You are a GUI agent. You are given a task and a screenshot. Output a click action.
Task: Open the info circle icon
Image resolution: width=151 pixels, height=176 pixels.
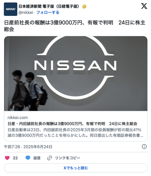pyautogui.click(x=144, y=147)
